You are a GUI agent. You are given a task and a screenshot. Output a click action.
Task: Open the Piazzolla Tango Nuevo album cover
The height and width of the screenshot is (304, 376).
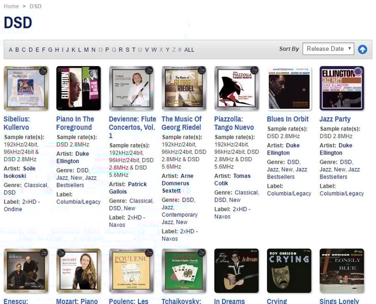point(236,88)
